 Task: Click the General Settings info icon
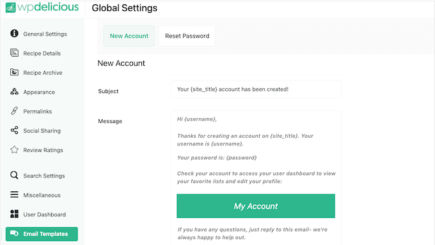(x=14, y=34)
